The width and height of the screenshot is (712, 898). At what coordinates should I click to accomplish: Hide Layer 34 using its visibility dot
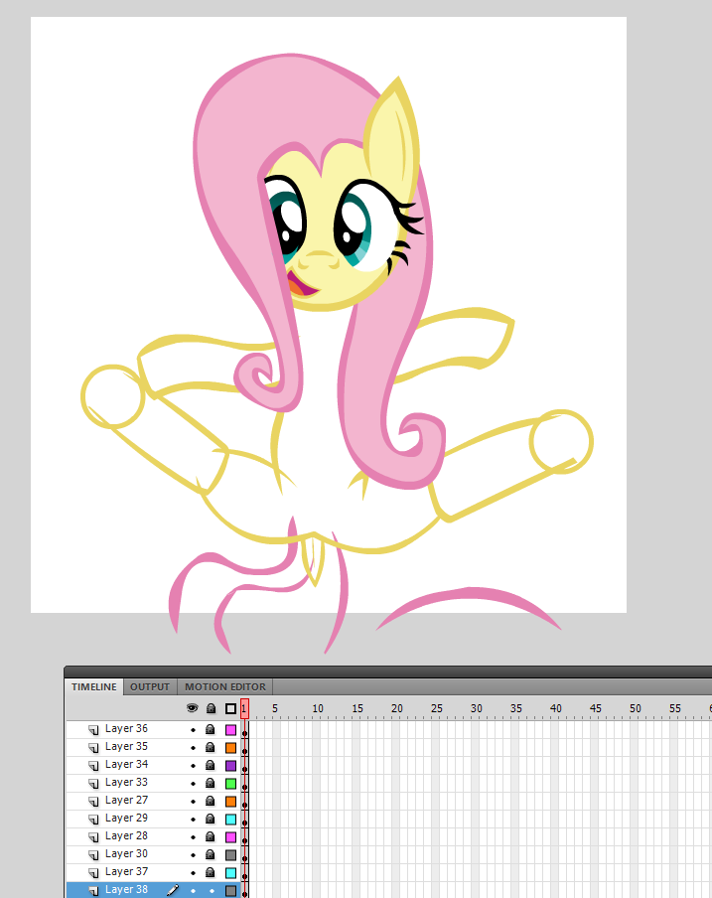coord(193,766)
